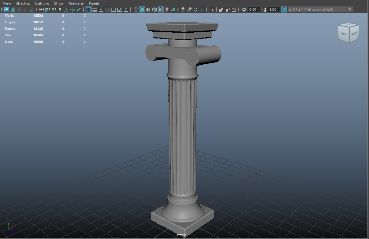Open the ACES 1.0 SDR-video view transform dropdown

(x=320, y=10)
